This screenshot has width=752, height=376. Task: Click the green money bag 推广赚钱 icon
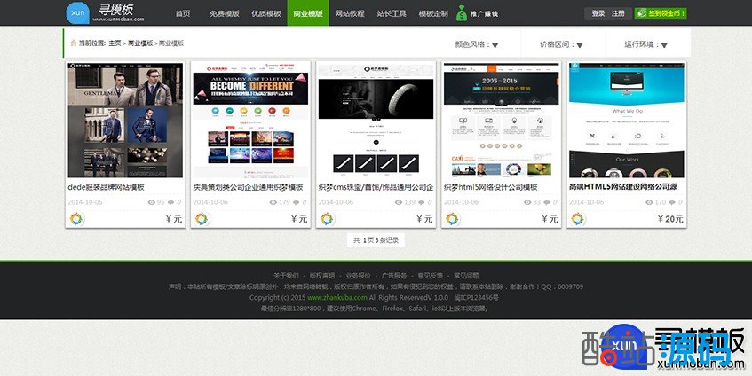(462, 13)
